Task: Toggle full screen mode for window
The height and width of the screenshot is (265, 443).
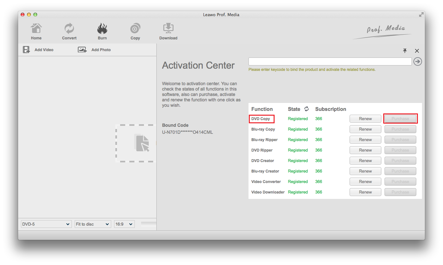Action: click(421, 15)
